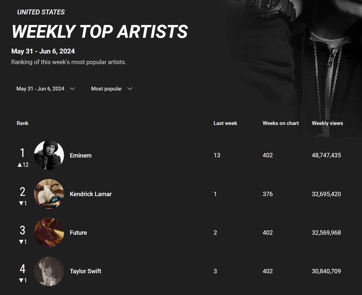The image size is (362, 295).
Task: Open Taylor Swift's artist thumbnail
Action: coord(49,271)
